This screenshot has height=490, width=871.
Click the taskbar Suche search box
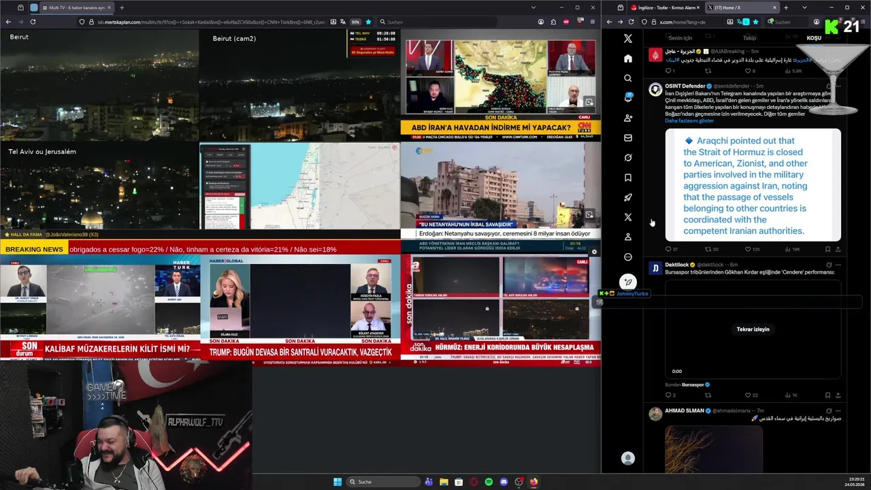coord(383,482)
